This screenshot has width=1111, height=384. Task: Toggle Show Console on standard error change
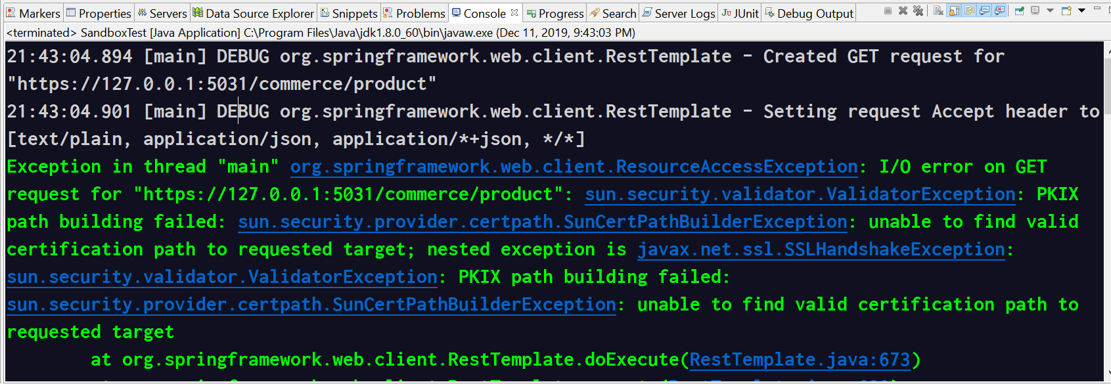coord(999,11)
